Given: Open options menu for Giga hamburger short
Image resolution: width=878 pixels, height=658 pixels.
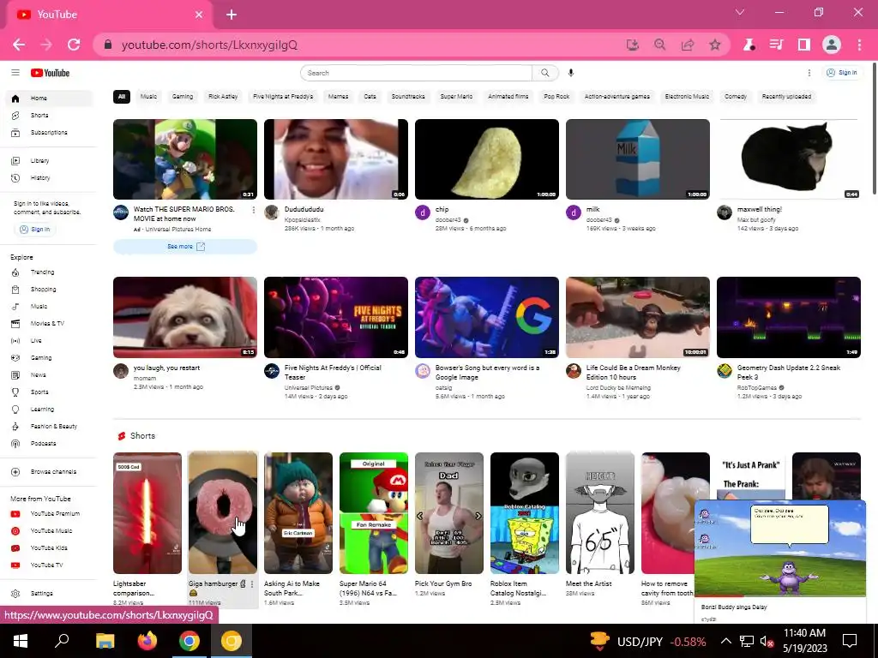Looking at the screenshot, I should point(252,584).
